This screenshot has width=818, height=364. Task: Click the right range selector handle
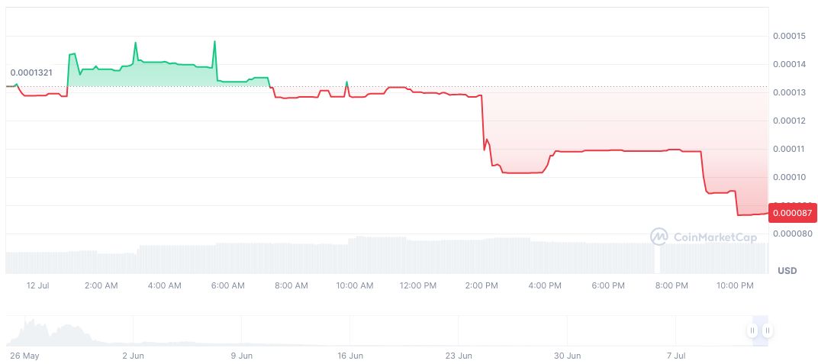(767, 330)
